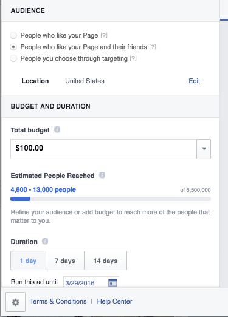Click the info icon next to Total budget

[x=57, y=129]
